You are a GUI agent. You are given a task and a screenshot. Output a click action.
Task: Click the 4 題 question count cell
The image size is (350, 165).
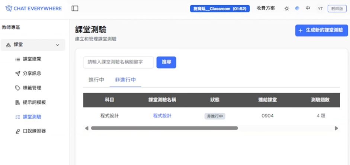[321, 116]
